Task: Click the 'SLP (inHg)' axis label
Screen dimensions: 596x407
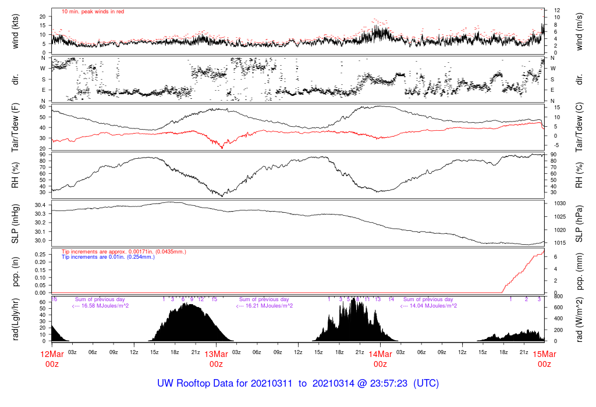Action: [15, 224]
